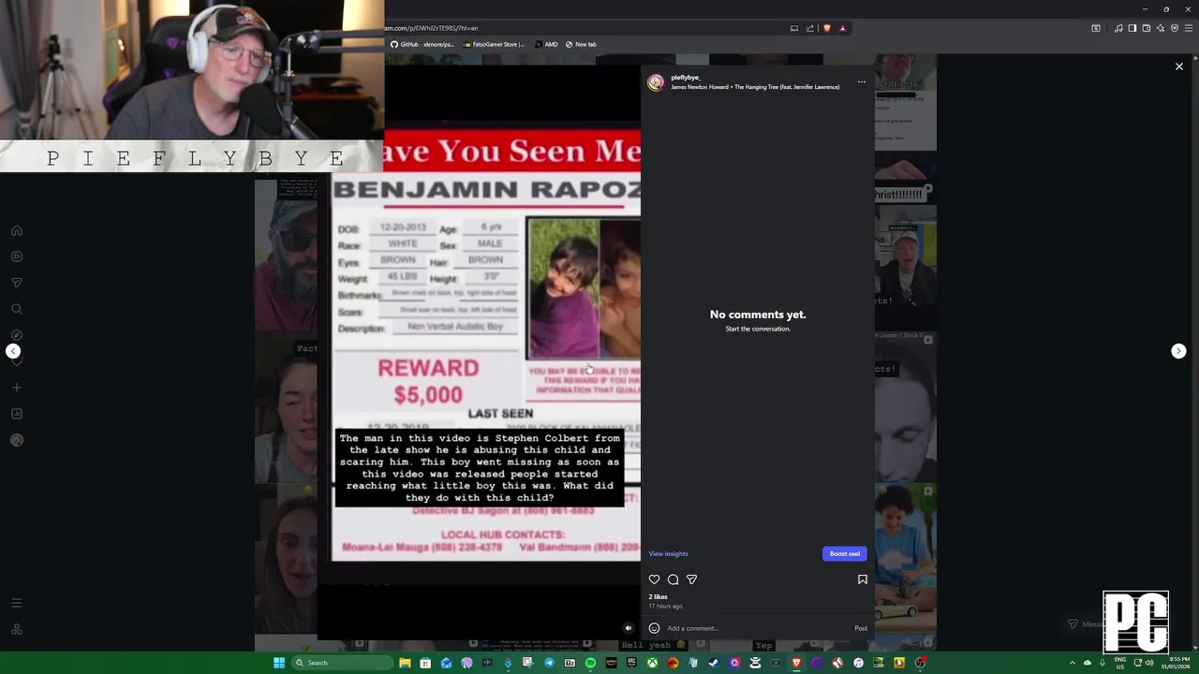This screenshot has width=1199, height=674.
Task: Open Search in the Instagram sidebar
Action: coord(17,309)
